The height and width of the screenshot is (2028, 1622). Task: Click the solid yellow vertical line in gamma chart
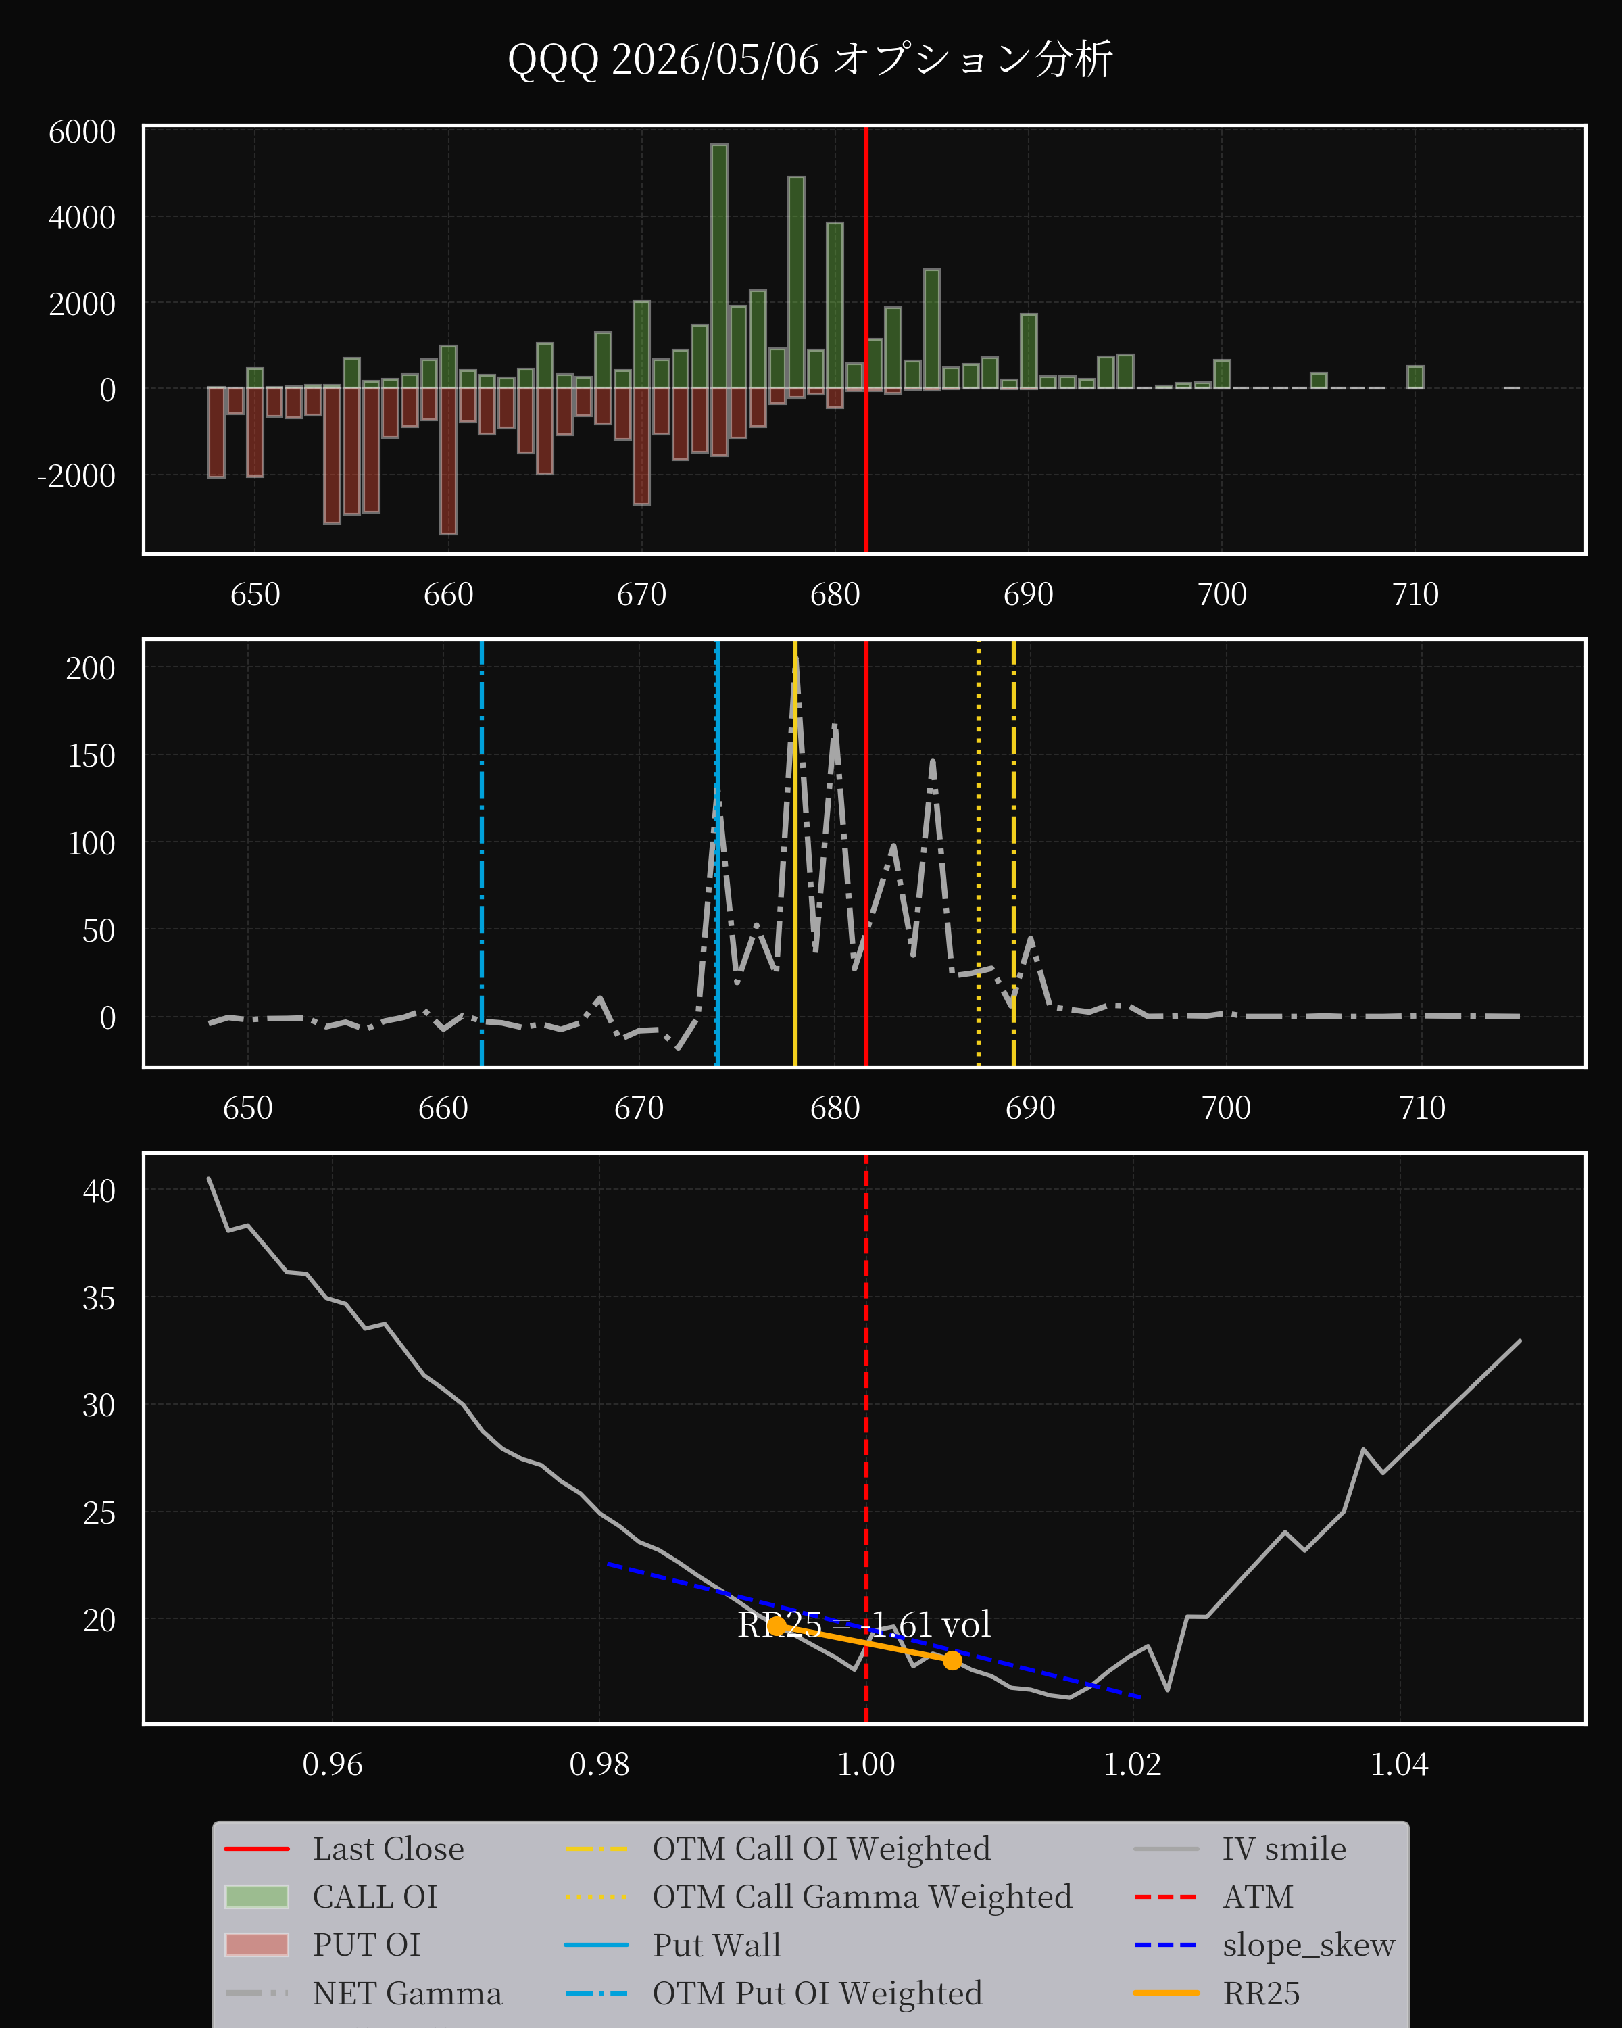(x=795, y=853)
